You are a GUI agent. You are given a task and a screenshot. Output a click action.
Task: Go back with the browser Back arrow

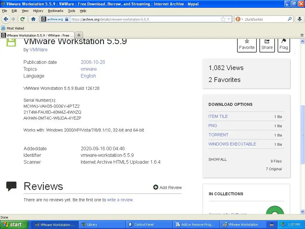click(6, 19)
